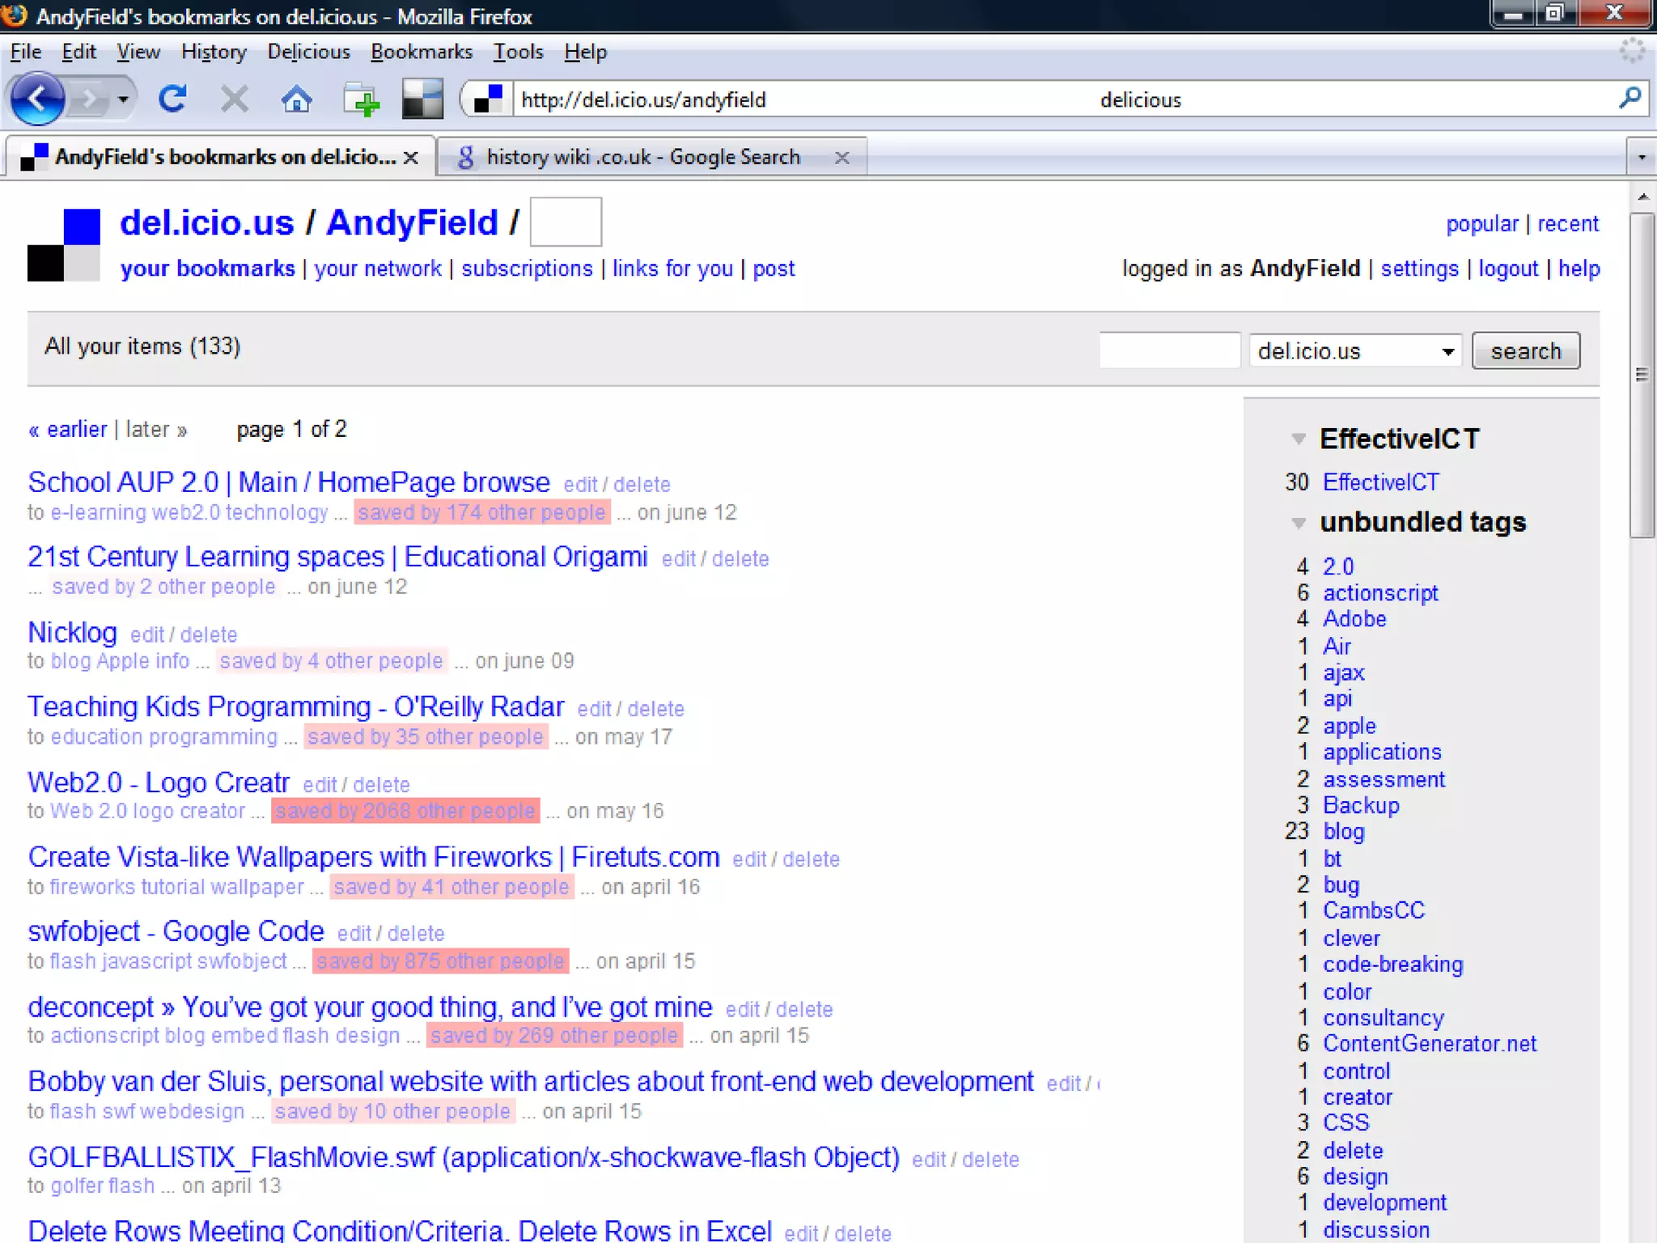Click the search button
Image resolution: width=1657 pixels, height=1243 pixels.
coord(1525,351)
